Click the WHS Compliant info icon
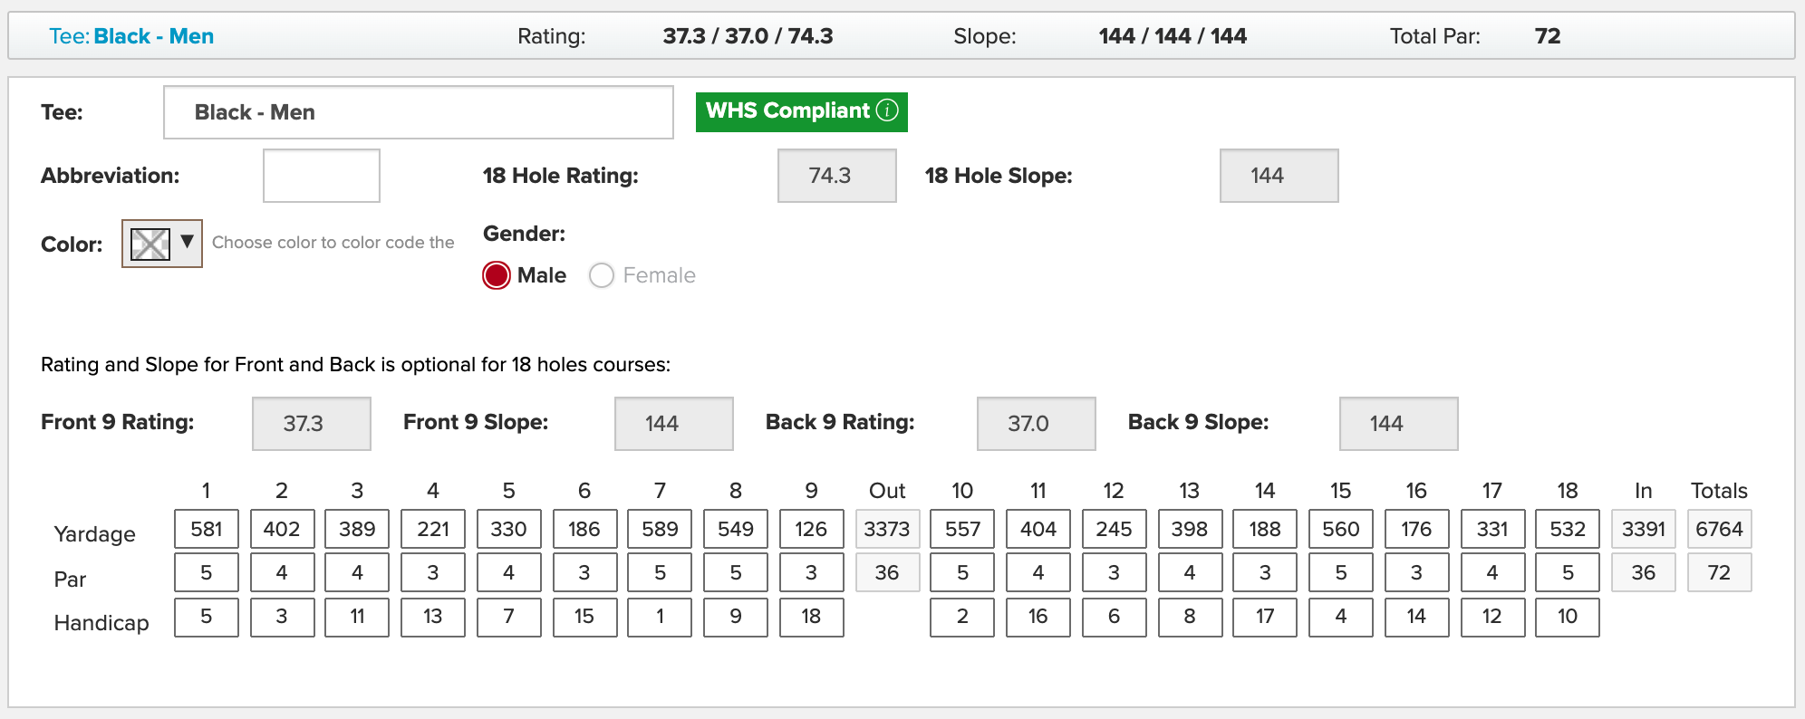This screenshot has height=719, width=1805. click(x=888, y=110)
